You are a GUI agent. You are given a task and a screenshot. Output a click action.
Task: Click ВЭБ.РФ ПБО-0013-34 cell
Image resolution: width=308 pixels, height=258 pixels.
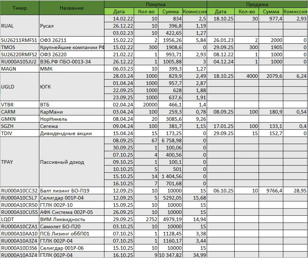point(72,62)
